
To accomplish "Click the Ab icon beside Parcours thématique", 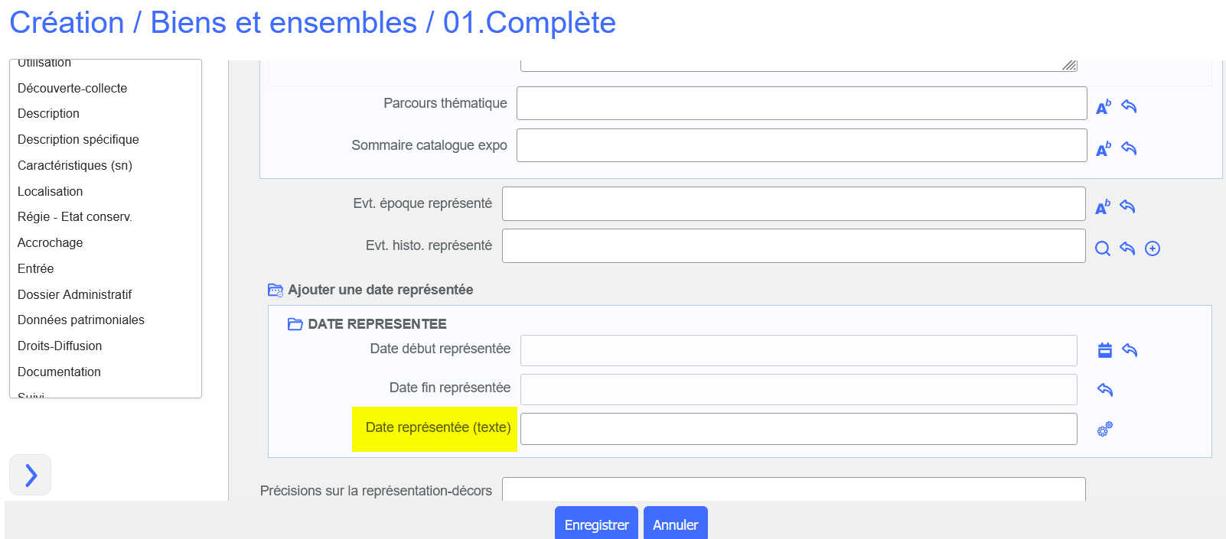I will (x=1103, y=107).
